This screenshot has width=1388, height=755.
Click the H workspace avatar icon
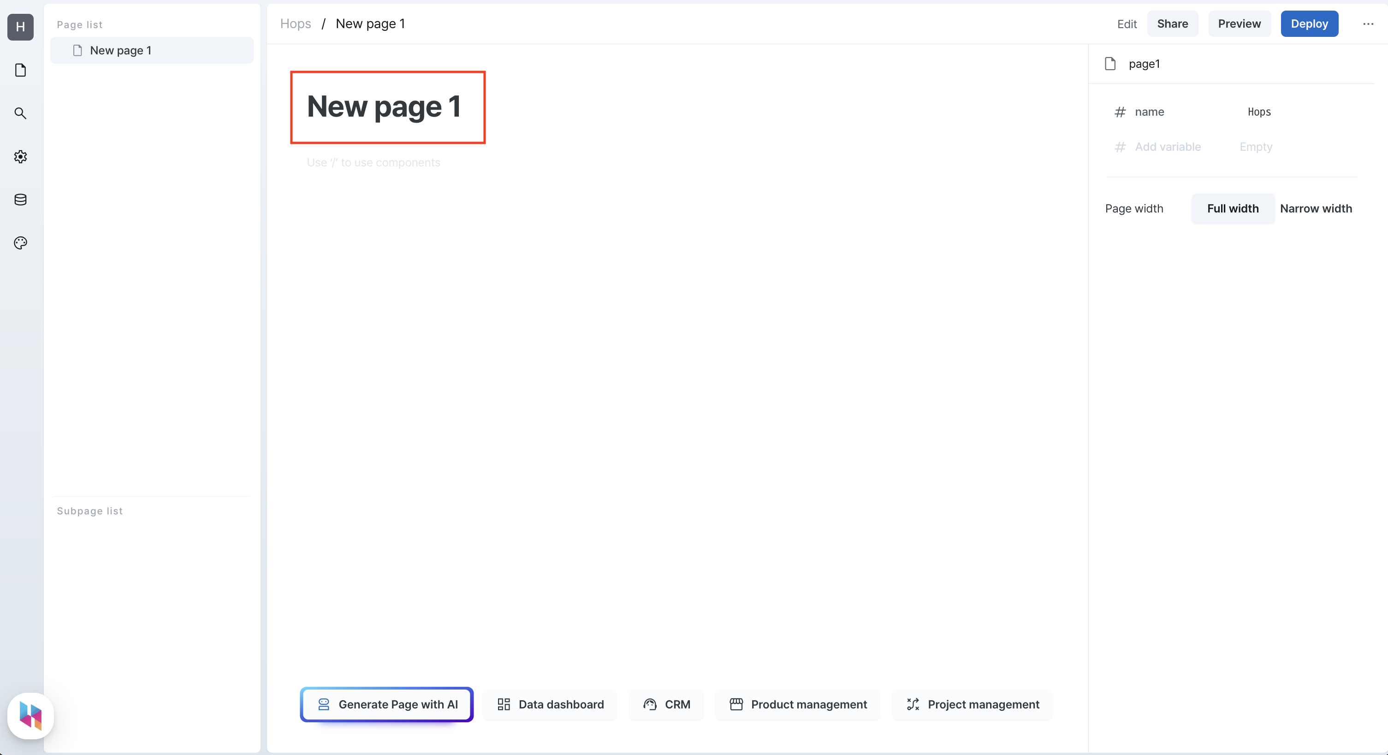[20, 26]
